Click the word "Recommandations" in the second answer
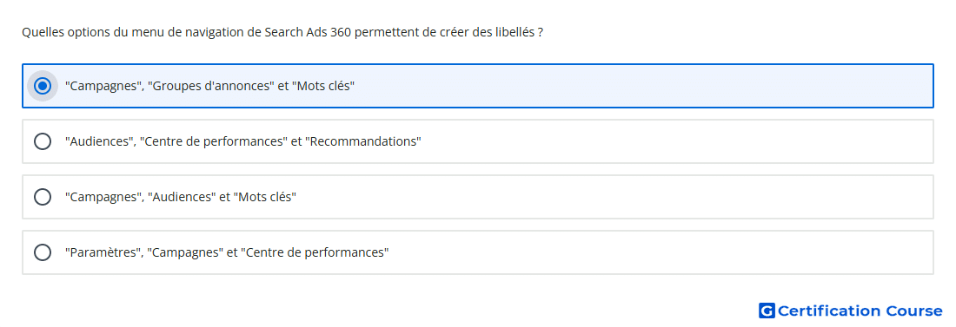The image size is (956, 327). coord(362,141)
